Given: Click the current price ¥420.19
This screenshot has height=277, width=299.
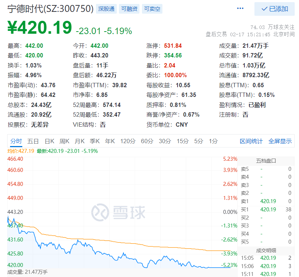Looking at the screenshot, I should (40, 28).
